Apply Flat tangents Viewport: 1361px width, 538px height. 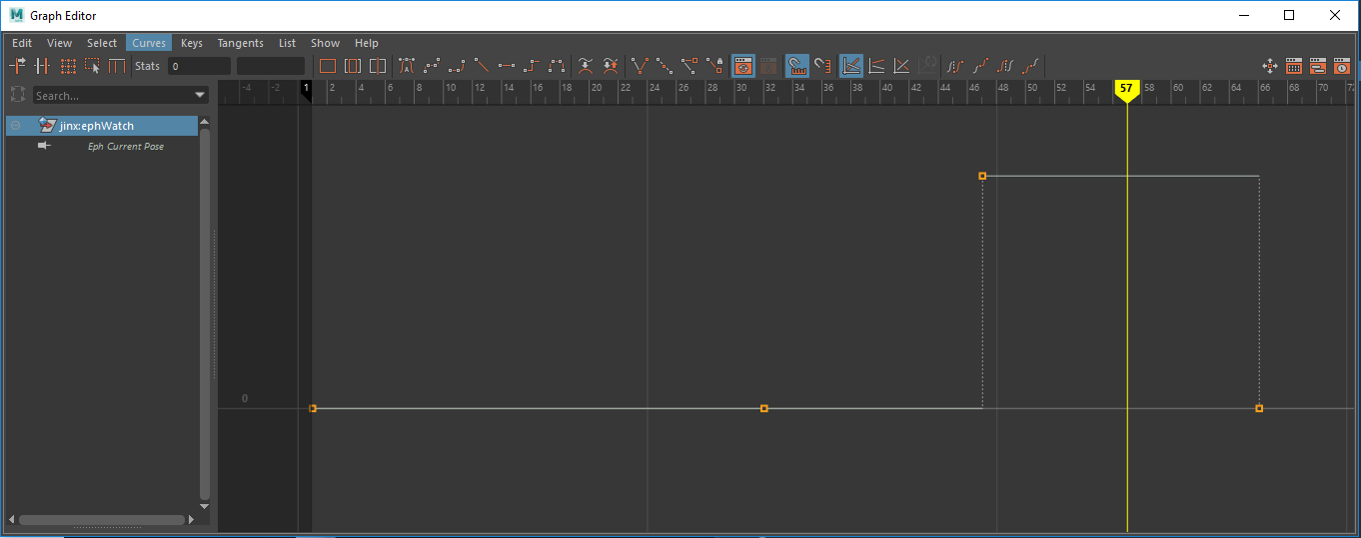[507, 66]
